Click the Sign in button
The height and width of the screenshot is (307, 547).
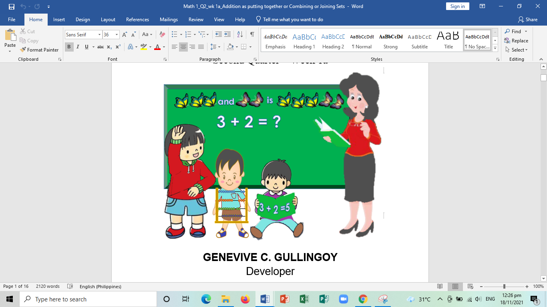[457, 6]
